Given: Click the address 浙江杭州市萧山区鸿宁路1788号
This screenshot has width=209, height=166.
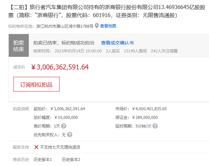Looking at the screenshot, I should point(65,26).
